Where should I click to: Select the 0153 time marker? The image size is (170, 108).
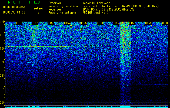tap(51, 23)
